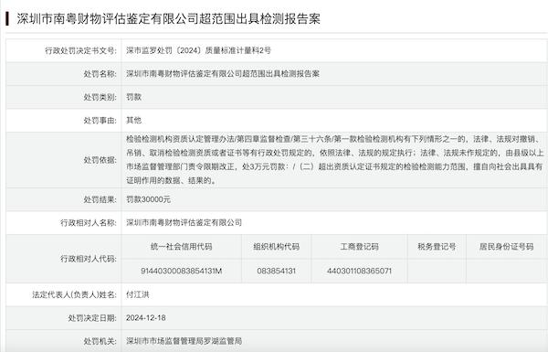Click the 居民身份证号码 column header
The width and height of the screenshot is (548, 352).
point(506,247)
